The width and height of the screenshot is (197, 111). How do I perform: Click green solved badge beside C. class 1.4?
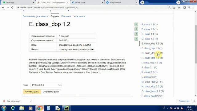coord(136,34)
